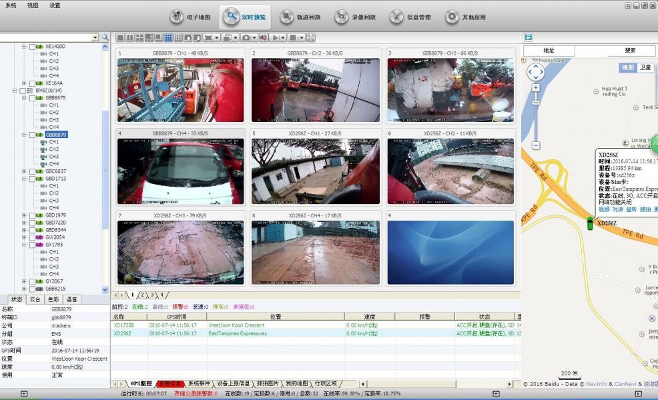
Task: Open the play button dropdown in the toolbar
Action: (x=283, y=38)
